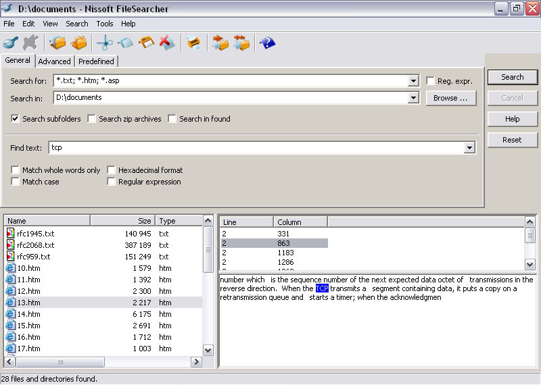541x385 pixels.
Task: Click the file icon beside rfc1945.txt
Action: [11, 233]
